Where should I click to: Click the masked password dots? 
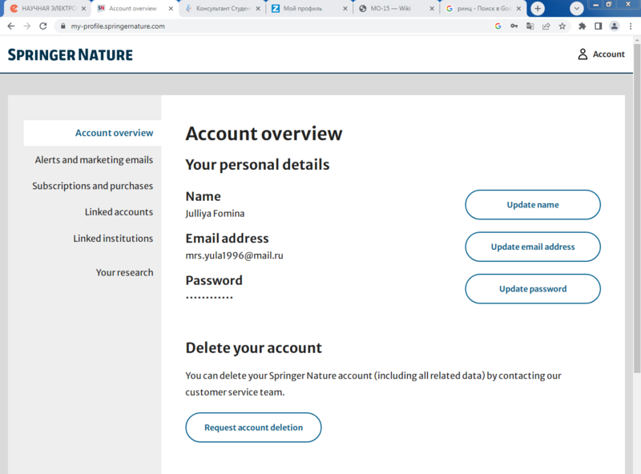click(x=209, y=298)
